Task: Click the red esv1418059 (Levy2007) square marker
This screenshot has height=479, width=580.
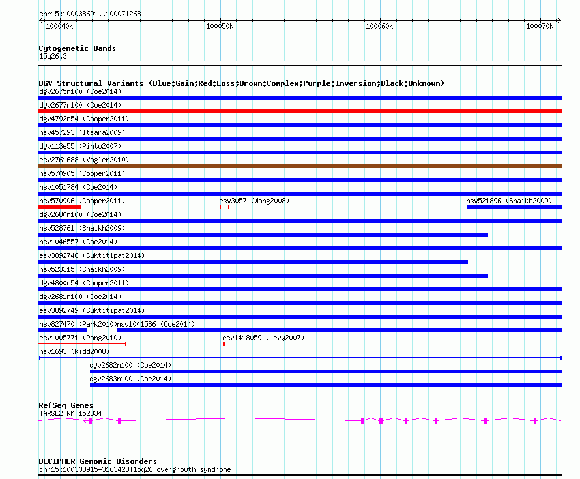Action: coord(224,344)
